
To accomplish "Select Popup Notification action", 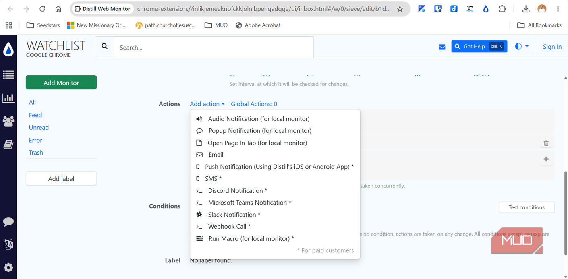I will pos(275,131).
